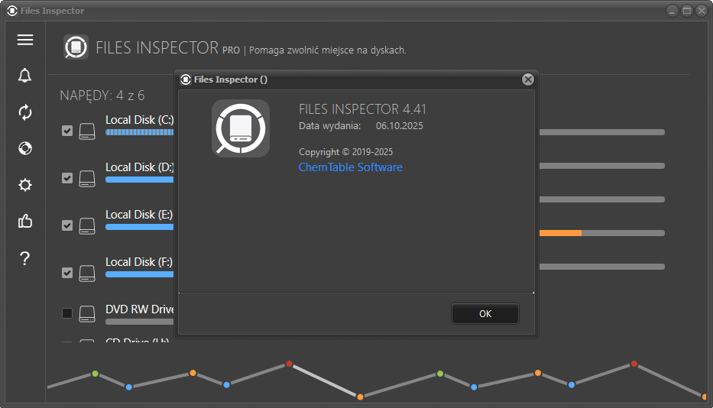The height and width of the screenshot is (408, 713).
Task: Check the DVD RW Drive checkbox
Action: [x=66, y=313]
